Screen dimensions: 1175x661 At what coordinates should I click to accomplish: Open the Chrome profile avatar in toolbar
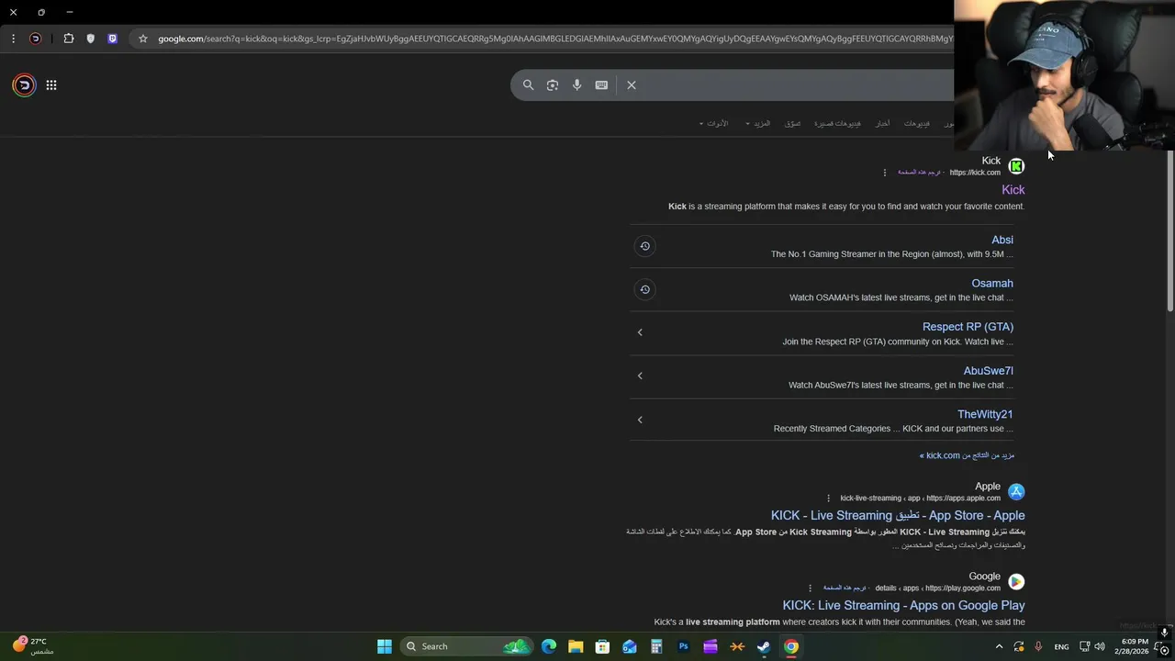coord(35,39)
